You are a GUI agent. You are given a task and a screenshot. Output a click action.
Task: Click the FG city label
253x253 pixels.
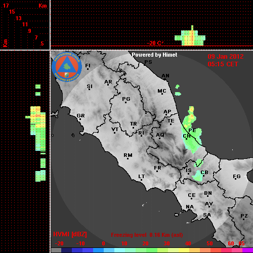(x=237, y=177)
